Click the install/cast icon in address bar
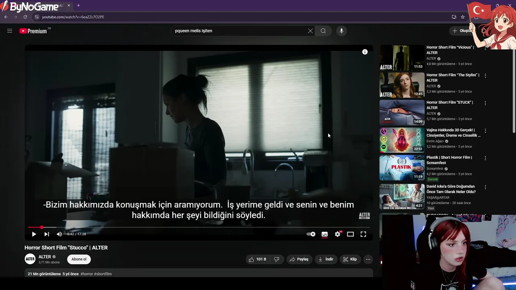516x290 pixels. pyautogui.click(x=454, y=17)
